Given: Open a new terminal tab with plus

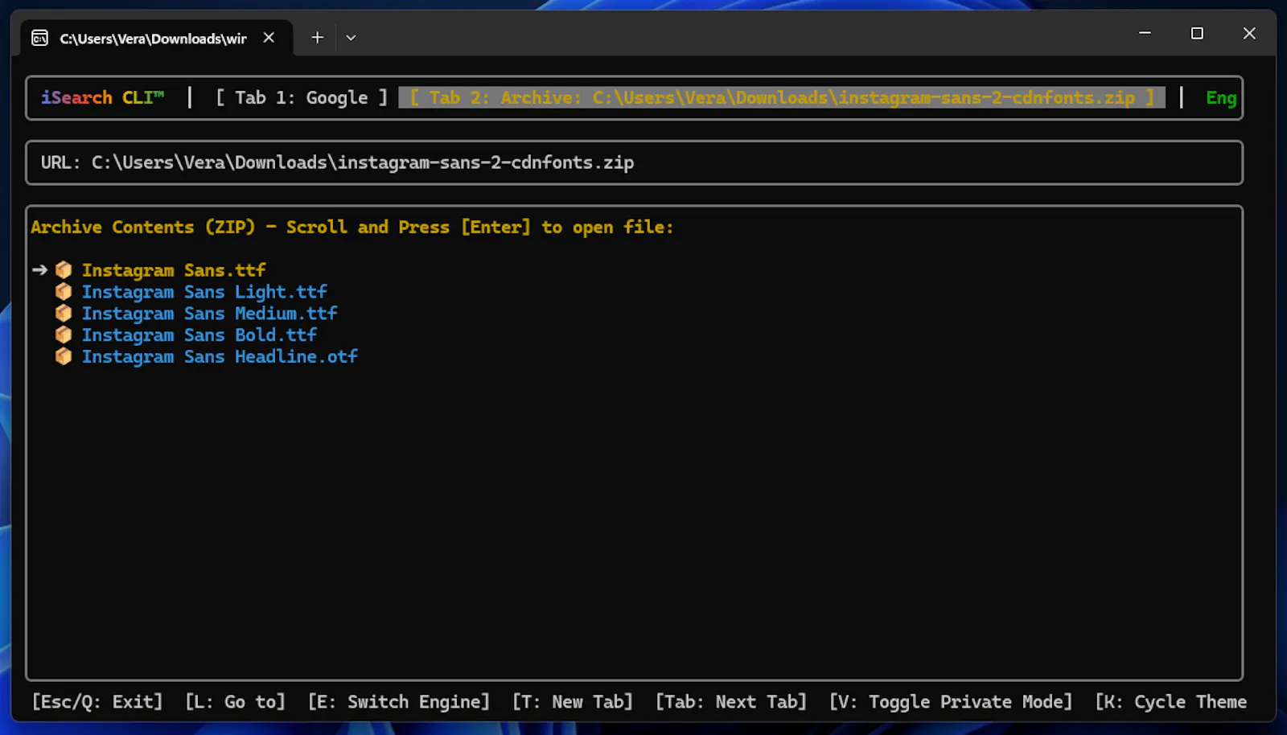Looking at the screenshot, I should [x=317, y=37].
